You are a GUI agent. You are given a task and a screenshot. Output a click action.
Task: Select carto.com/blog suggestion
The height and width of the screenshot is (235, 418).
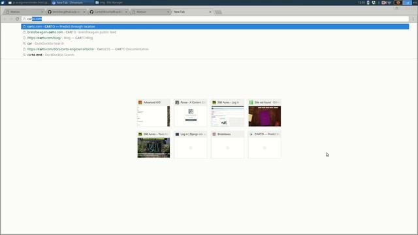(215, 38)
